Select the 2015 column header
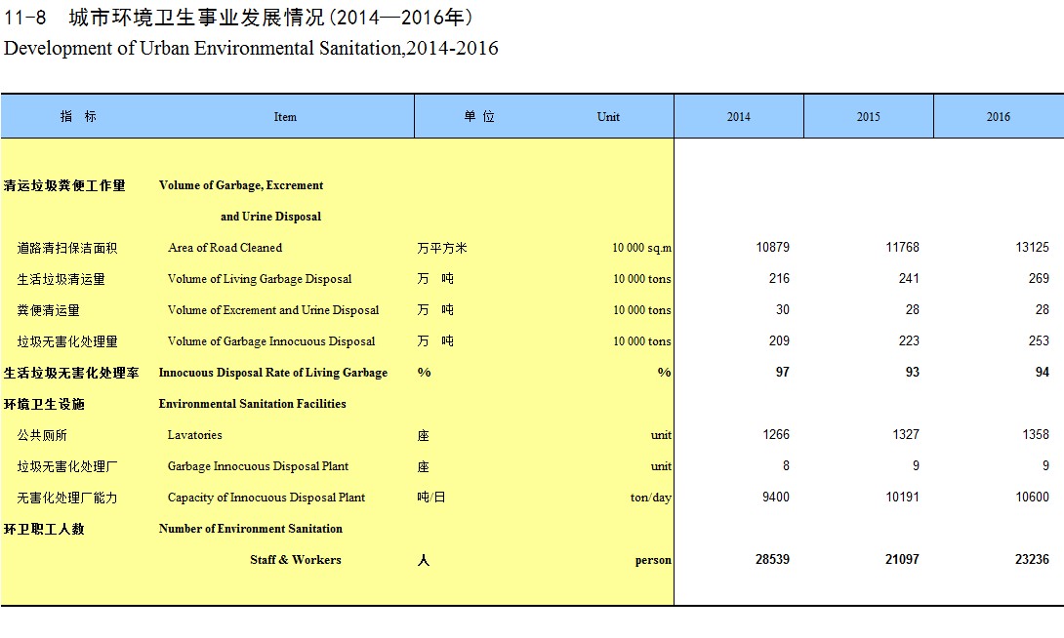This screenshot has height=638, width=1064. pyautogui.click(x=868, y=117)
